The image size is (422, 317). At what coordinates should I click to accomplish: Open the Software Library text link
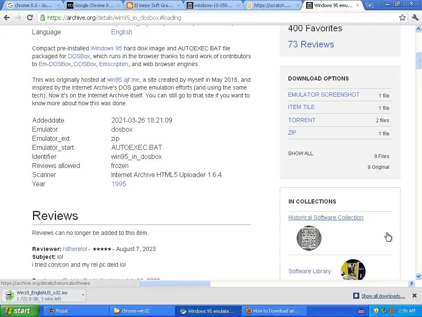tap(309, 271)
